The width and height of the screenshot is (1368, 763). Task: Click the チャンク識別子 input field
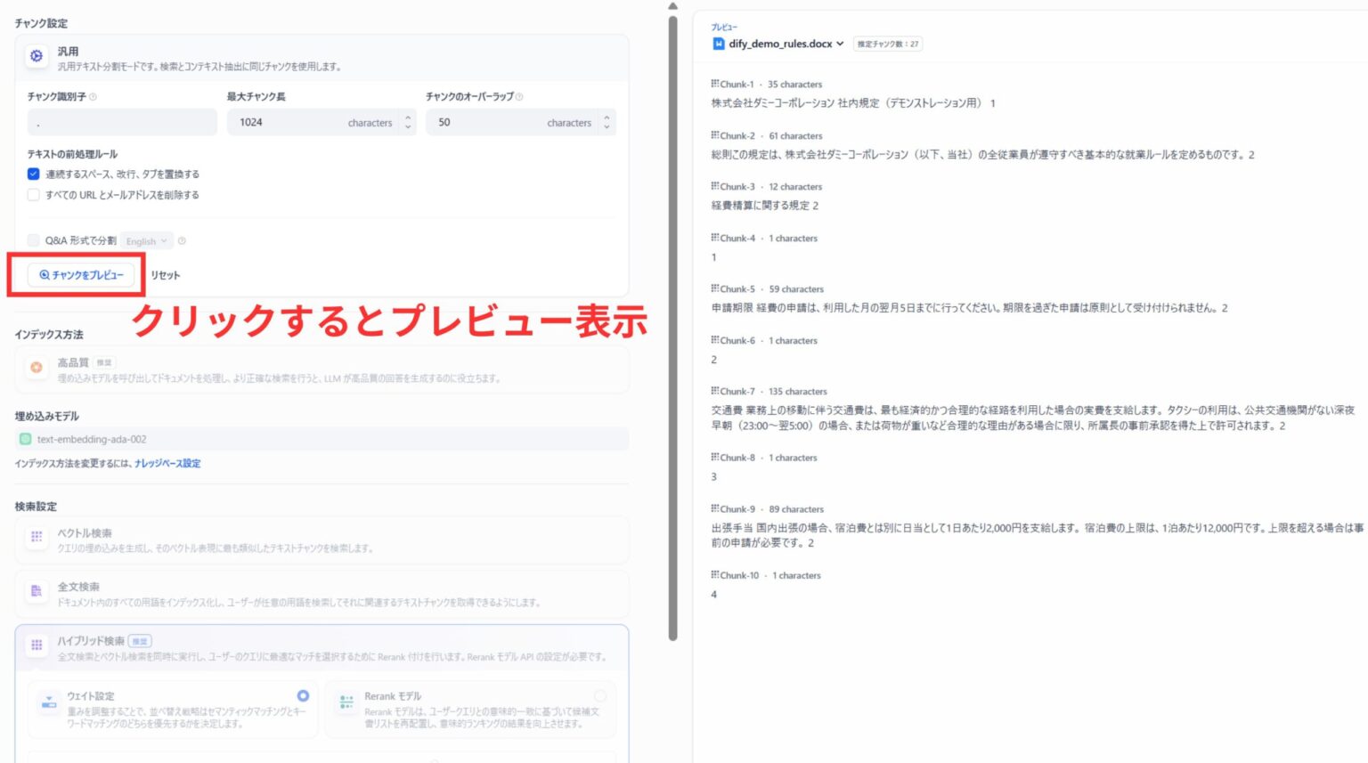121,122
